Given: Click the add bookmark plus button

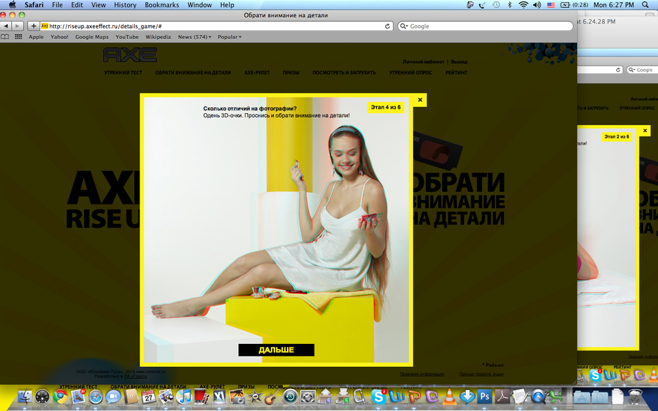Looking at the screenshot, I should tap(34, 26).
